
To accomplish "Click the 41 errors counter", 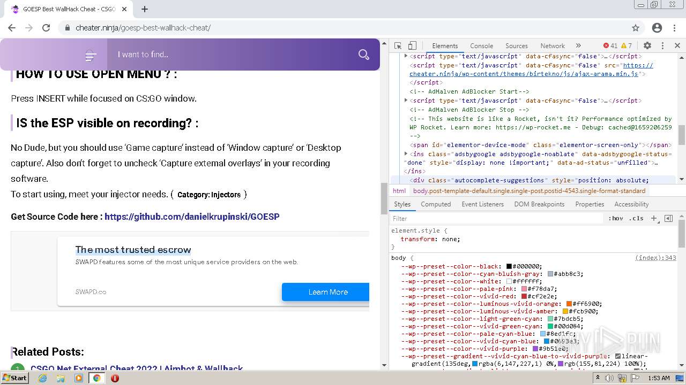I will (610, 46).
